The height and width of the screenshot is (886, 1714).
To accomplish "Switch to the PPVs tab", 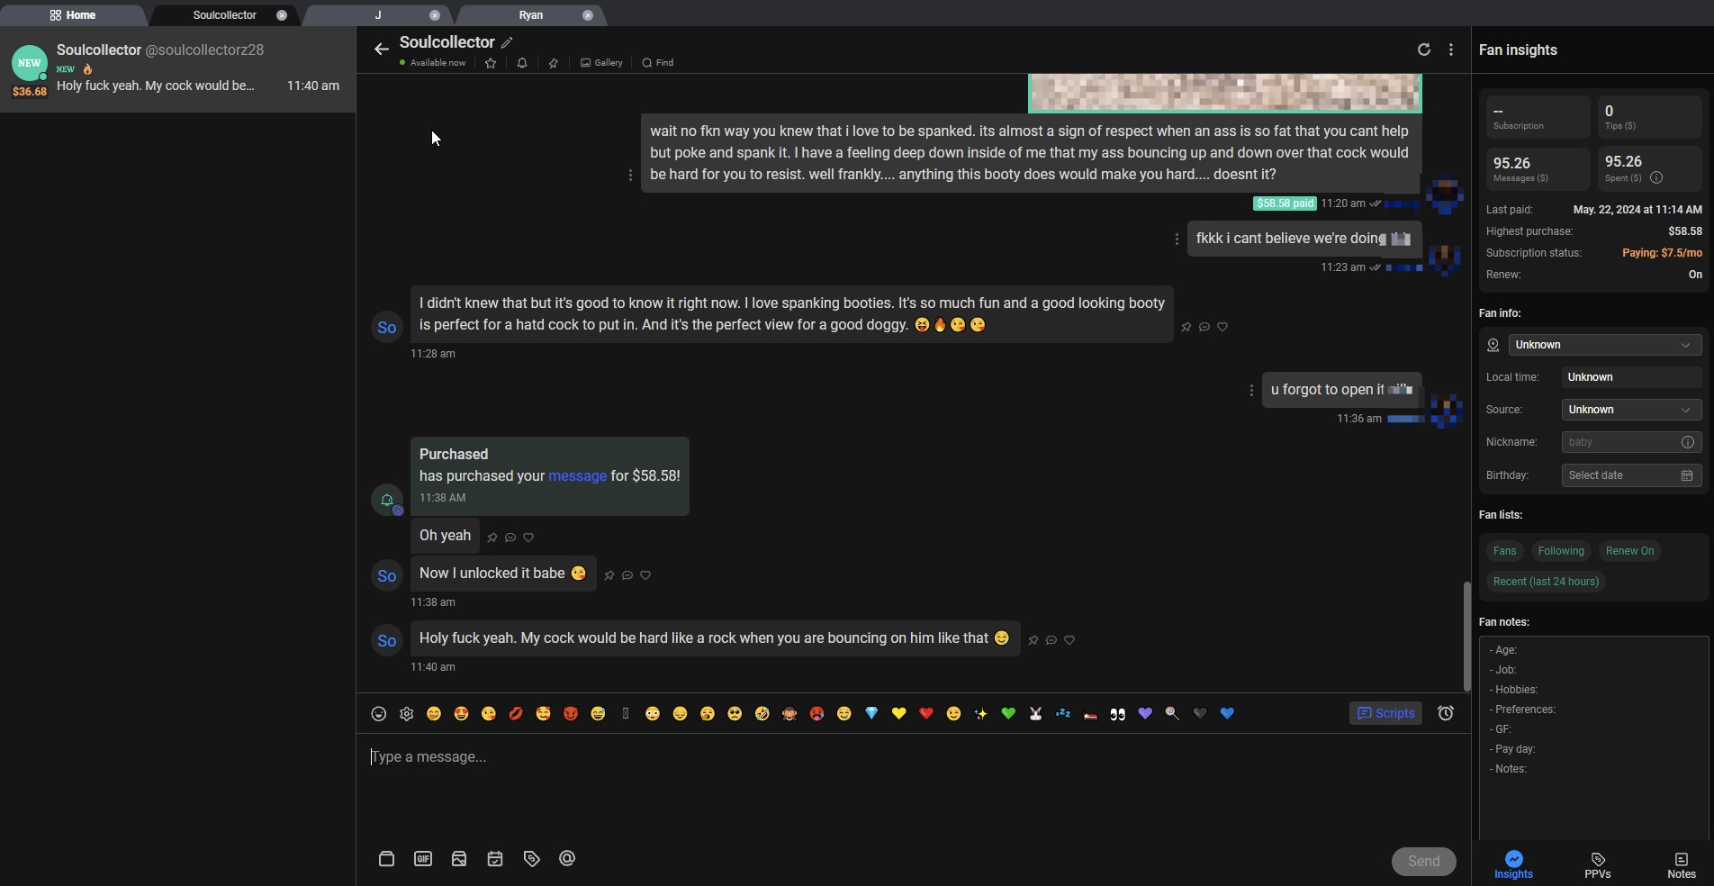I will pyautogui.click(x=1597, y=864).
